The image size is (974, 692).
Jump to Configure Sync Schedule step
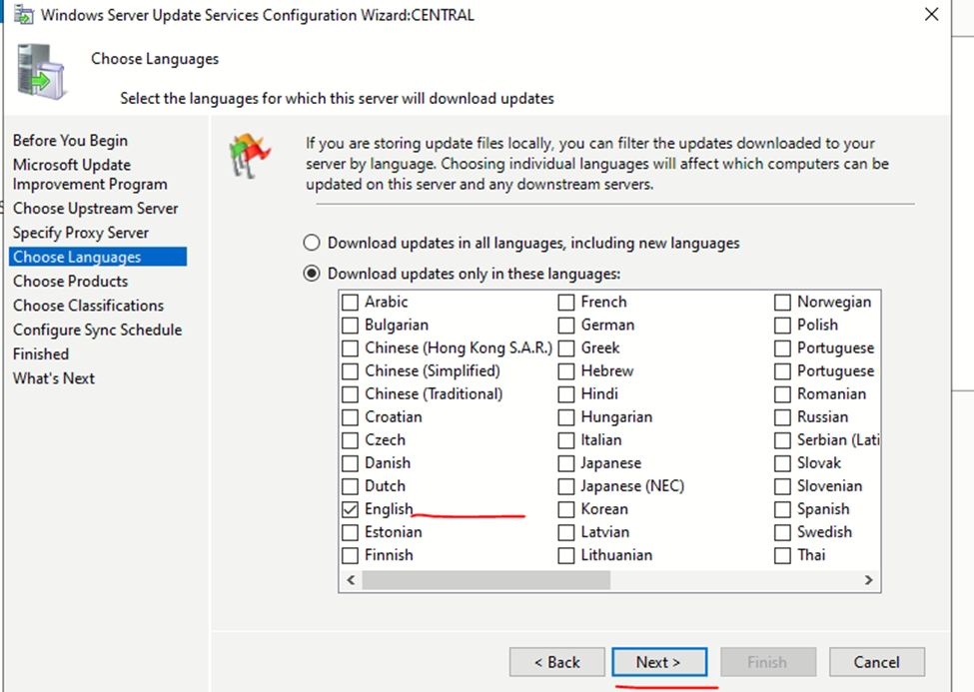coord(97,330)
